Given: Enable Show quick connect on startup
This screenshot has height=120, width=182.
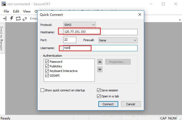Looking at the screenshot, I should pos(42,90).
